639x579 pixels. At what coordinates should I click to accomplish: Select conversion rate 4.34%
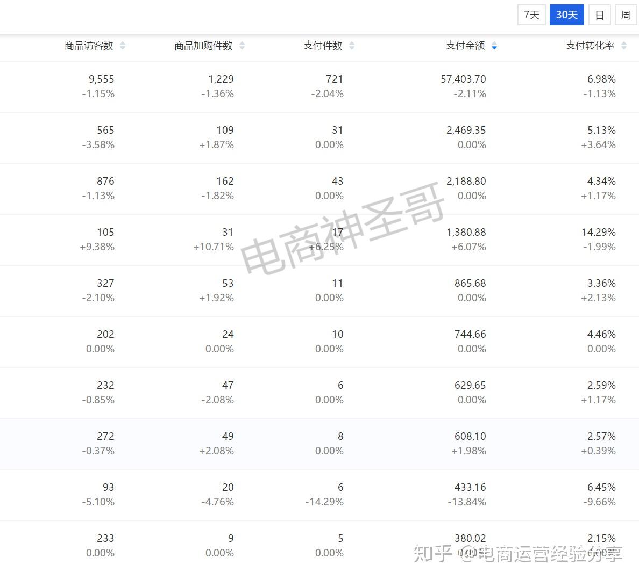[x=601, y=181]
